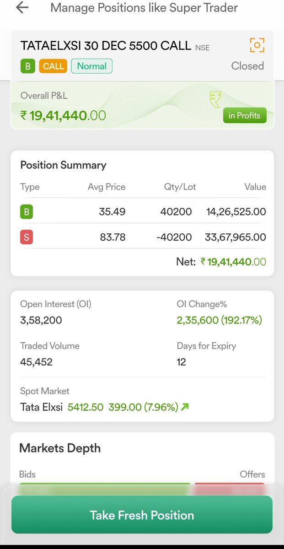Viewport: 284px width, 549px height.
Task: Tap the Value column header
Action: [x=255, y=187]
